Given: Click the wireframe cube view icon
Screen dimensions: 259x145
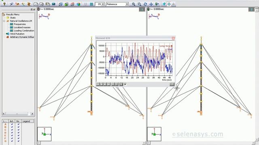Looking at the screenshot, I should point(60,4).
